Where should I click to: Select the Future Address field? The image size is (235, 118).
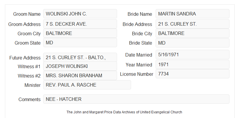pyautogui.click(x=80, y=57)
